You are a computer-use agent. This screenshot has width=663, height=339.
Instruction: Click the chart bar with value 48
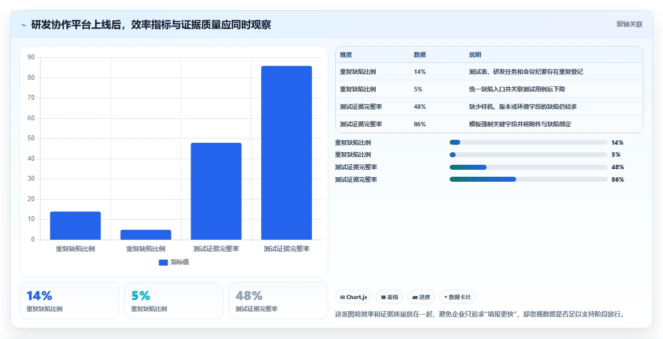[216, 191]
